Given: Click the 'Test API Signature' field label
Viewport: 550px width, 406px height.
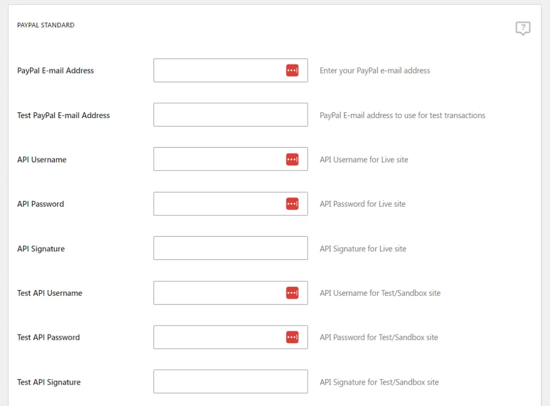Looking at the screenshot, I should tap(49, 382).
